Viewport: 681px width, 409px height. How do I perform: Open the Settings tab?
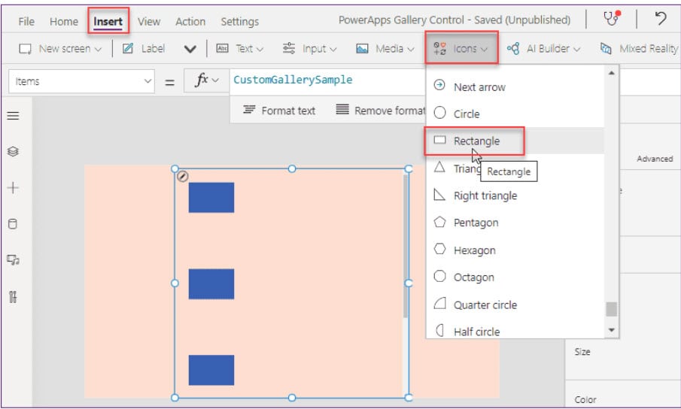(239, 21)
